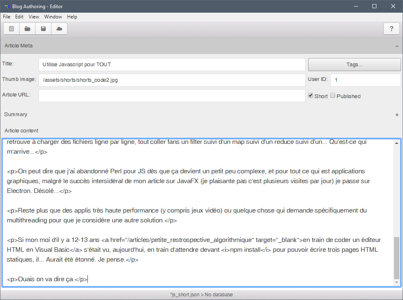Click the User ID field

(x=365, y=80)
